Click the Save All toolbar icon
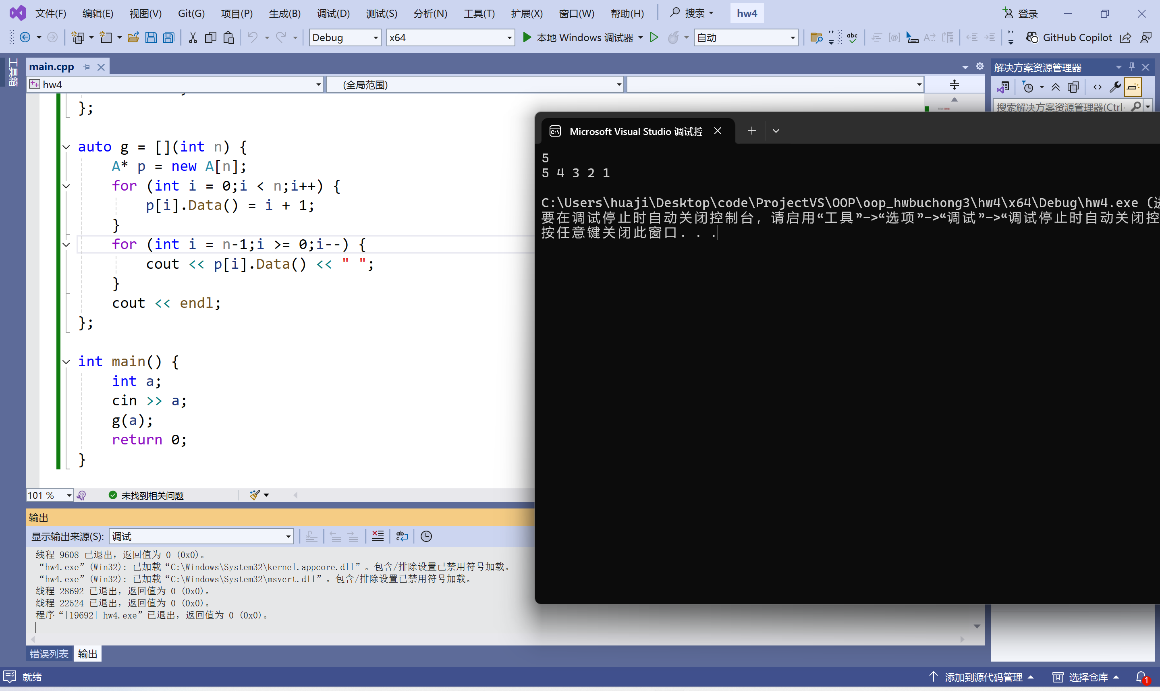Viewport: 1160px width, 691px height. point(168,38)
